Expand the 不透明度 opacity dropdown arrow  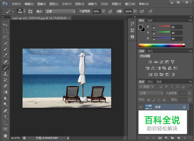point(103,12)
